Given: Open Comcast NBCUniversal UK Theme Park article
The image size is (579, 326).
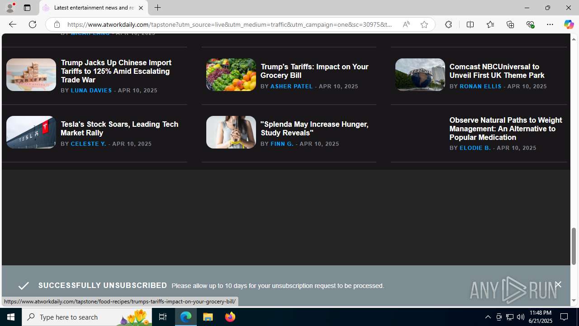Looking at the screenshot, I should [x=497, y=71].
